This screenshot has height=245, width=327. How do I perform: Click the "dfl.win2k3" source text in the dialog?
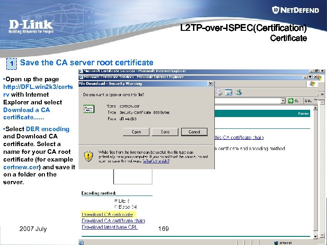coord(128,119)
